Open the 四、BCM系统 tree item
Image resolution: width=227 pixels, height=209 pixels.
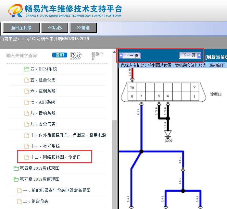click(44, 69)
